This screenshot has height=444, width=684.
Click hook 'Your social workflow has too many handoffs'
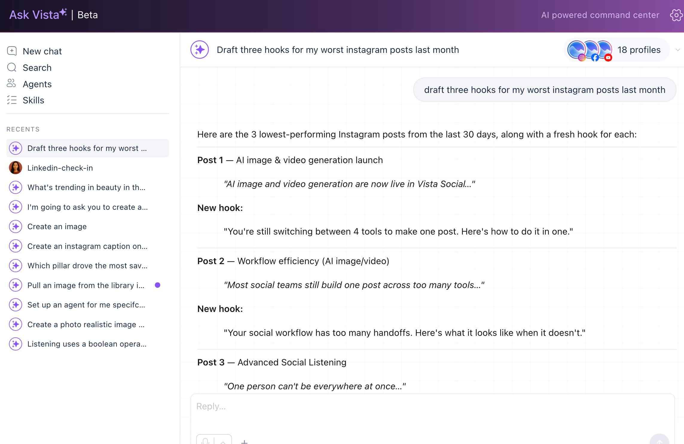pyautogui.click(x=404, y=333)
